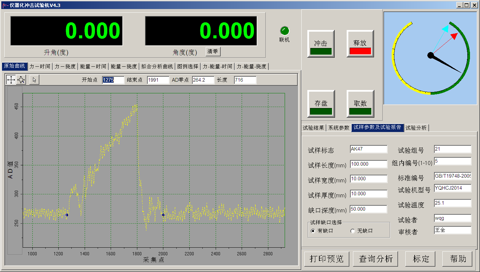The image size is (480, 272).
Task: Click the green 联机 status indicator light
Action: [284, 31]
